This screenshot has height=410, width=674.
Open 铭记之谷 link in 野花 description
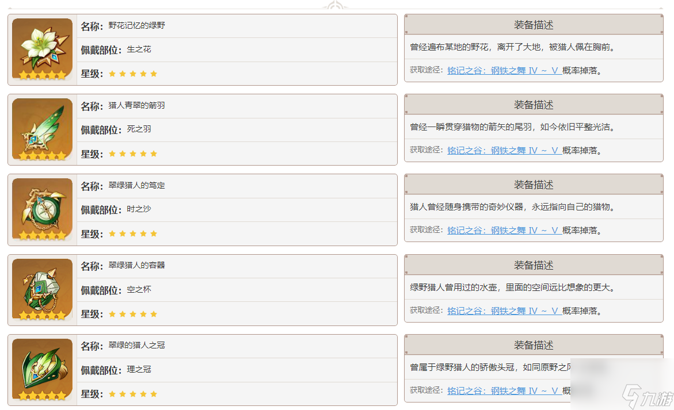click(x=504, y=70)
